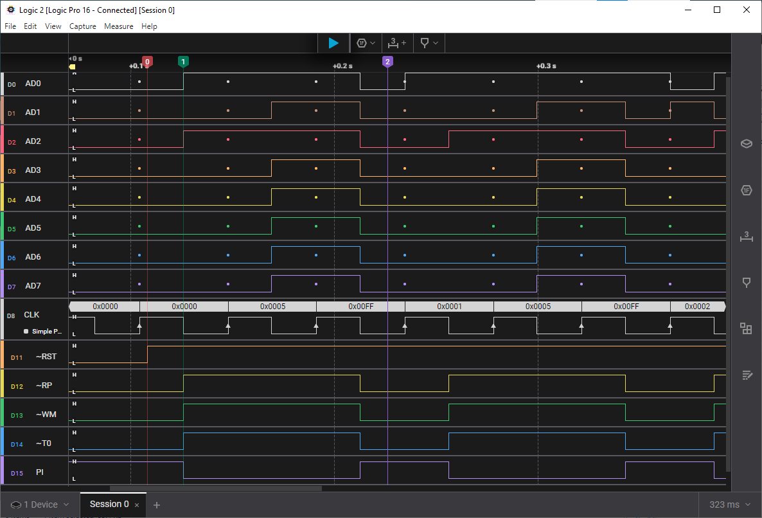The height and width of the screenshot is (518, 762).
Task: Open the Measurements sidebar panel
Action: [747, 236]
